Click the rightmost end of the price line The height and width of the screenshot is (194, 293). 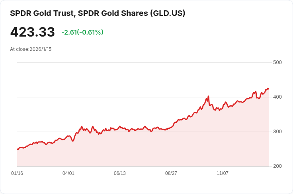coord(268,89)
